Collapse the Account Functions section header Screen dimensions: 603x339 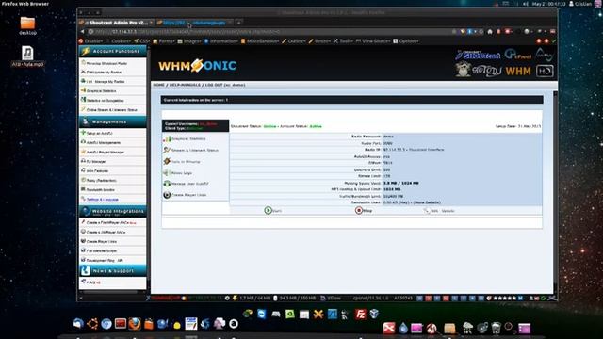tap(113, 51)
